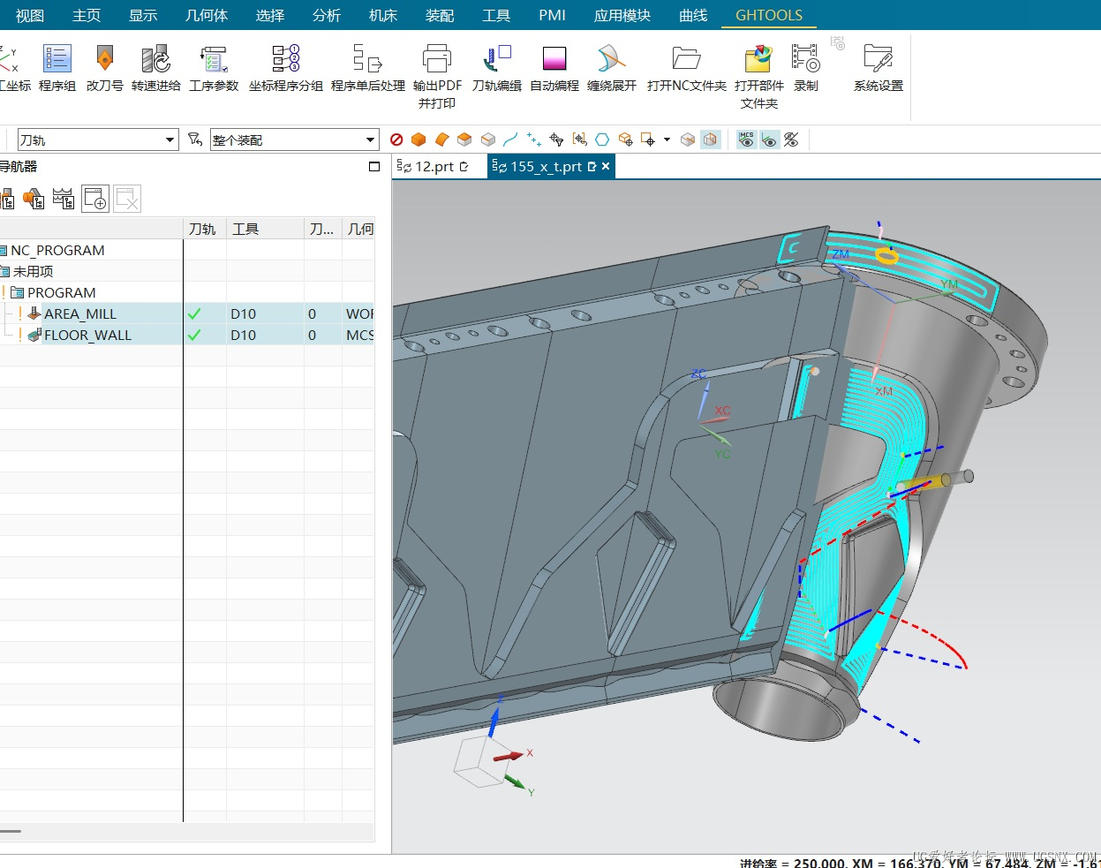Click 输出PDF并打印 printer icon

(x=437, y=60)
